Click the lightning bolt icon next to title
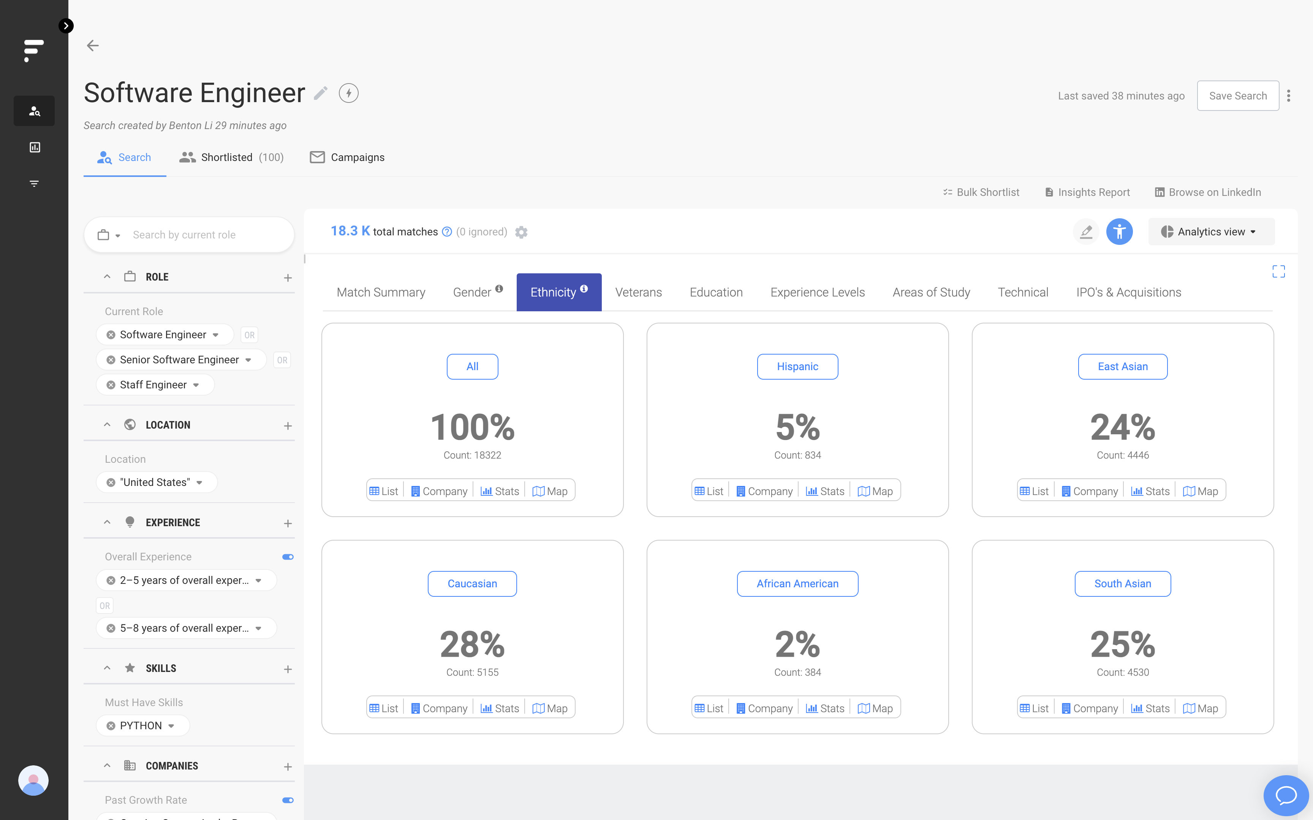 (x=349, y=93)
